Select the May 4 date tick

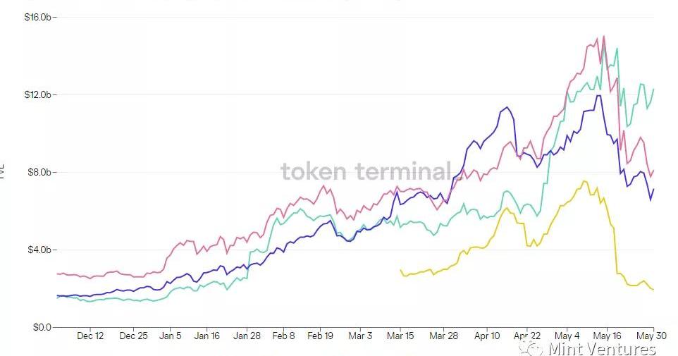point(567,336)
